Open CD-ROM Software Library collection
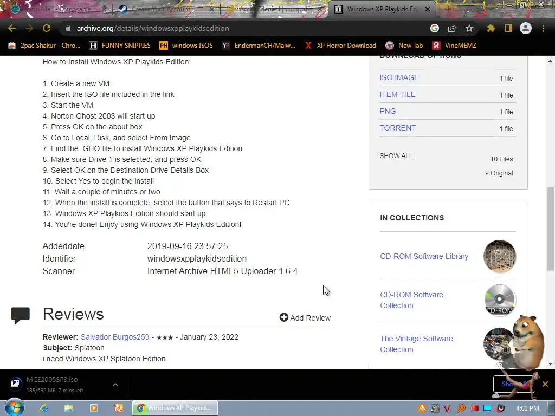Image resolution: width=555 pixels, height=416 pixels. [x=424, y=256]
